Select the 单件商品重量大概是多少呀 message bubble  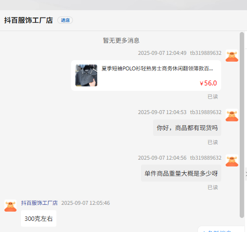pos(181,173)
